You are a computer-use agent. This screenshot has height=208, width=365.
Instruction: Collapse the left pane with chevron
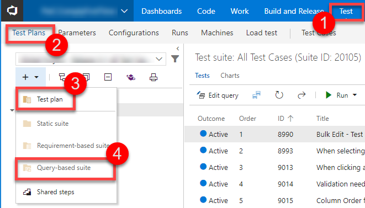[178, 49]
